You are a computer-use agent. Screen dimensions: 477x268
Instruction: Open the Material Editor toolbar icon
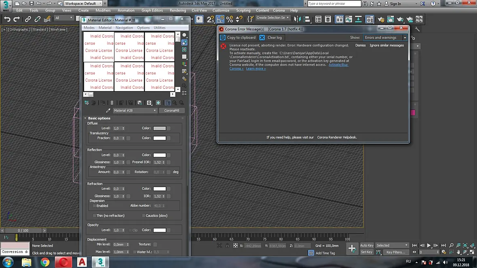click(x=369, y=19)
